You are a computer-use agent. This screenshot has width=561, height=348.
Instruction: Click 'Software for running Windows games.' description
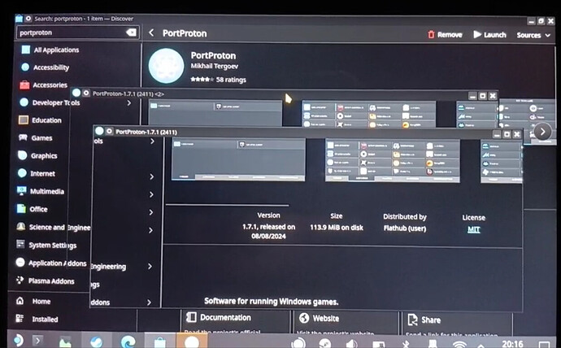272,301
